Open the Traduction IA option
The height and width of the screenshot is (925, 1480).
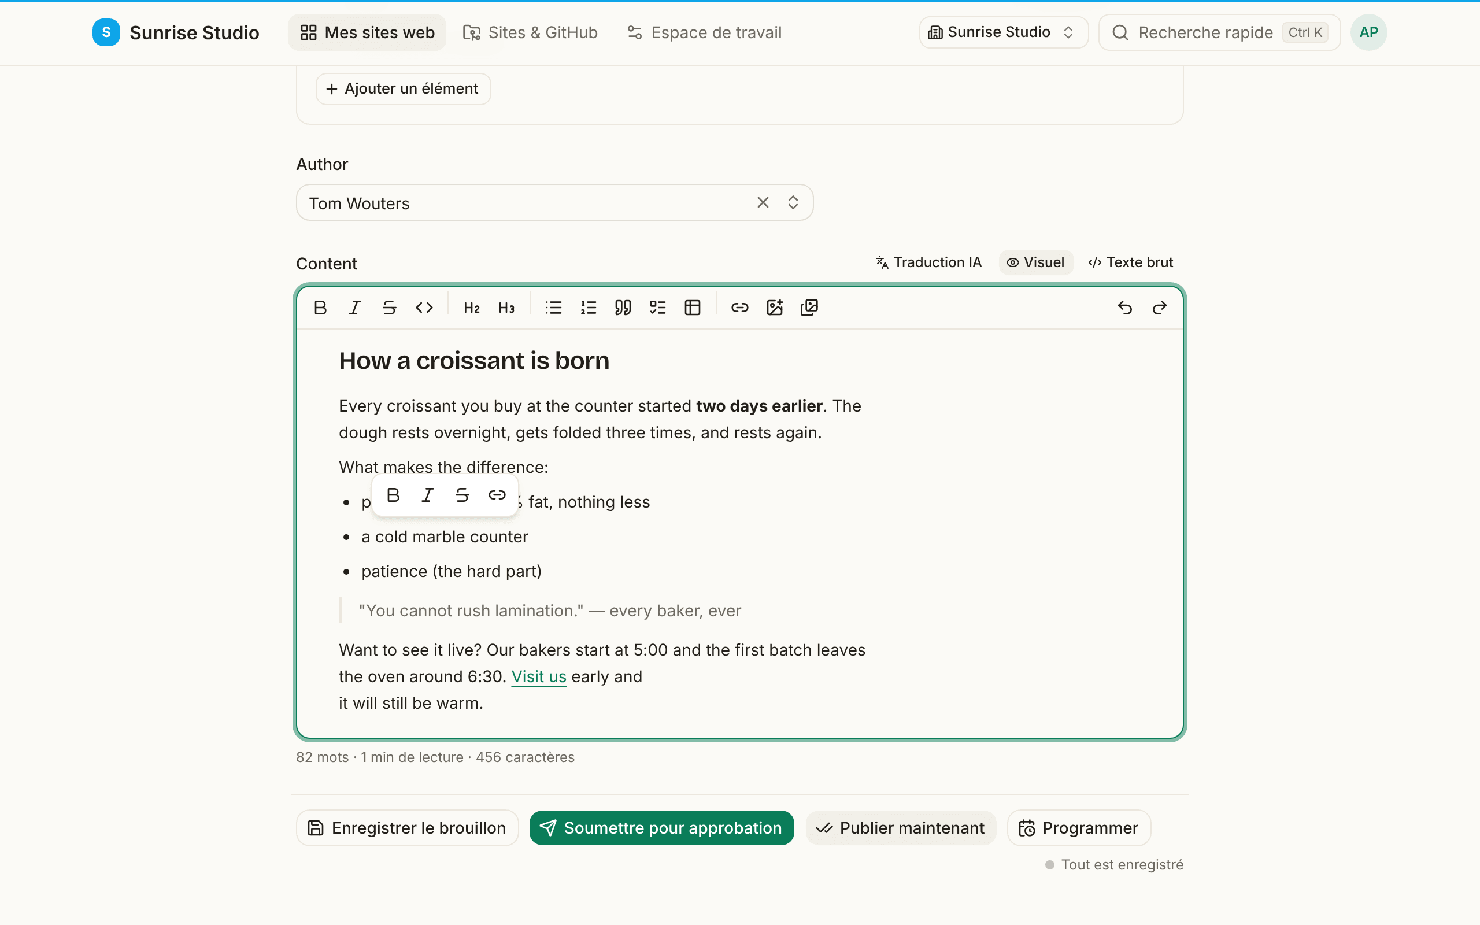(x=928, y=262)
